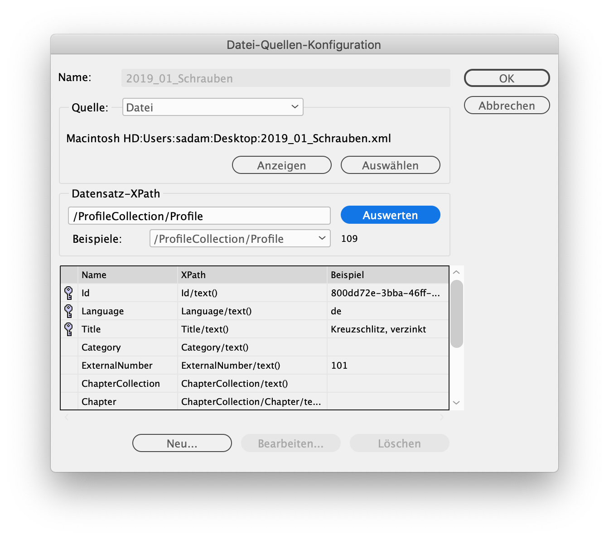Click the key icon beside Language row
This screenshot has height=539, width=609.
[69, 311]
